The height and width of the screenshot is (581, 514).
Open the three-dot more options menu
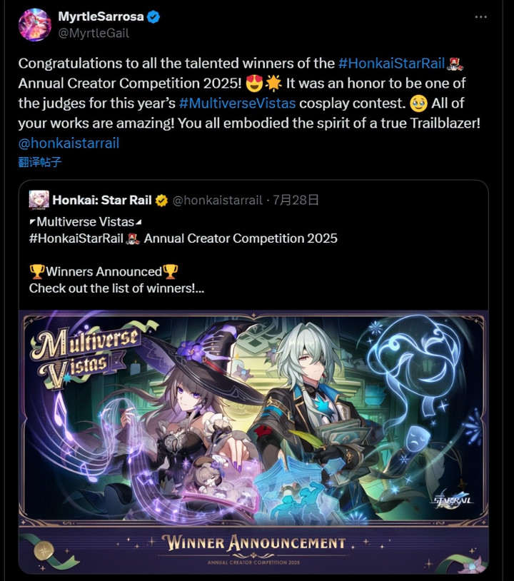(480, 16)
